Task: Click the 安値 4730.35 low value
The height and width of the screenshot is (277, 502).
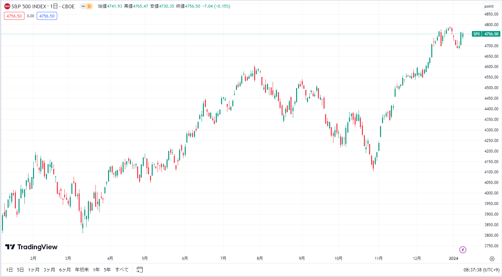Action: tap(162, 6)
